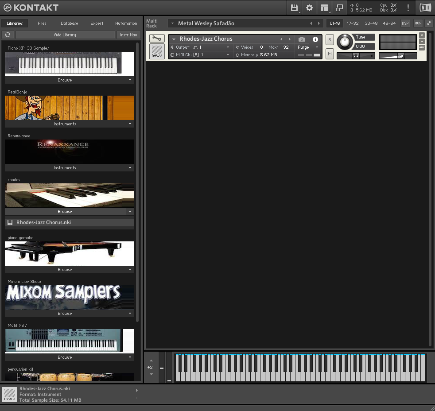
Task: Remove the Rhodes-Jazz Chorus instrument with X
Action: [422, 35]
